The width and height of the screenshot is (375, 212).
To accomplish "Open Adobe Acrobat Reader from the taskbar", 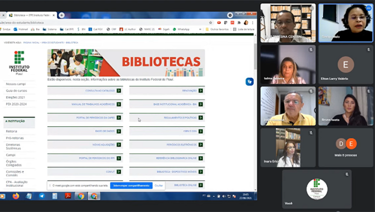I will point(68,196).
